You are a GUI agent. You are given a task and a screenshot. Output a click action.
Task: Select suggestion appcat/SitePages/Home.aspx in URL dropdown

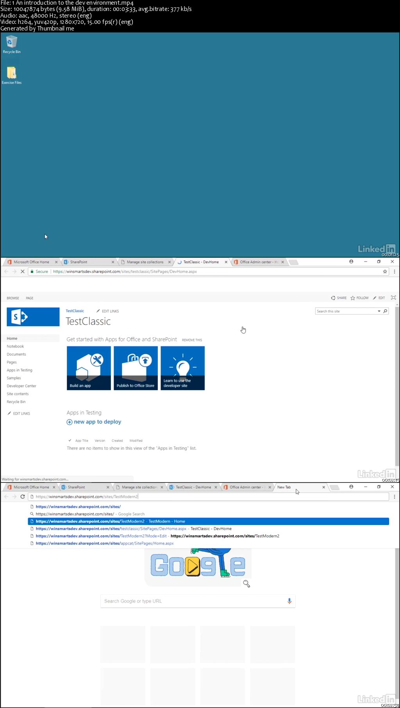click(208, 543)
